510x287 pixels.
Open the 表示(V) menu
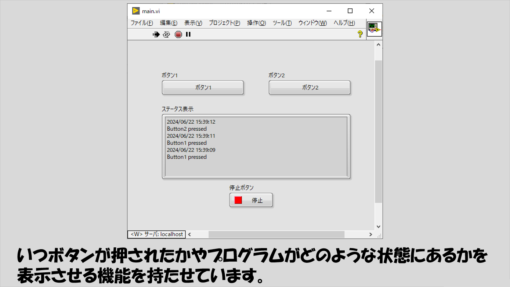tap(193, 23)
